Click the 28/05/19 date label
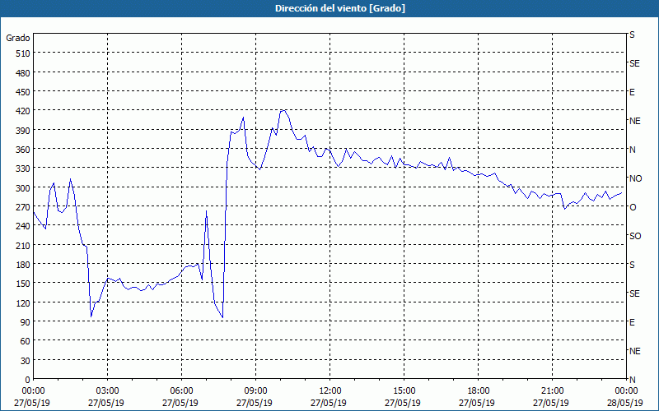659x411 pixels. point(625,403)
